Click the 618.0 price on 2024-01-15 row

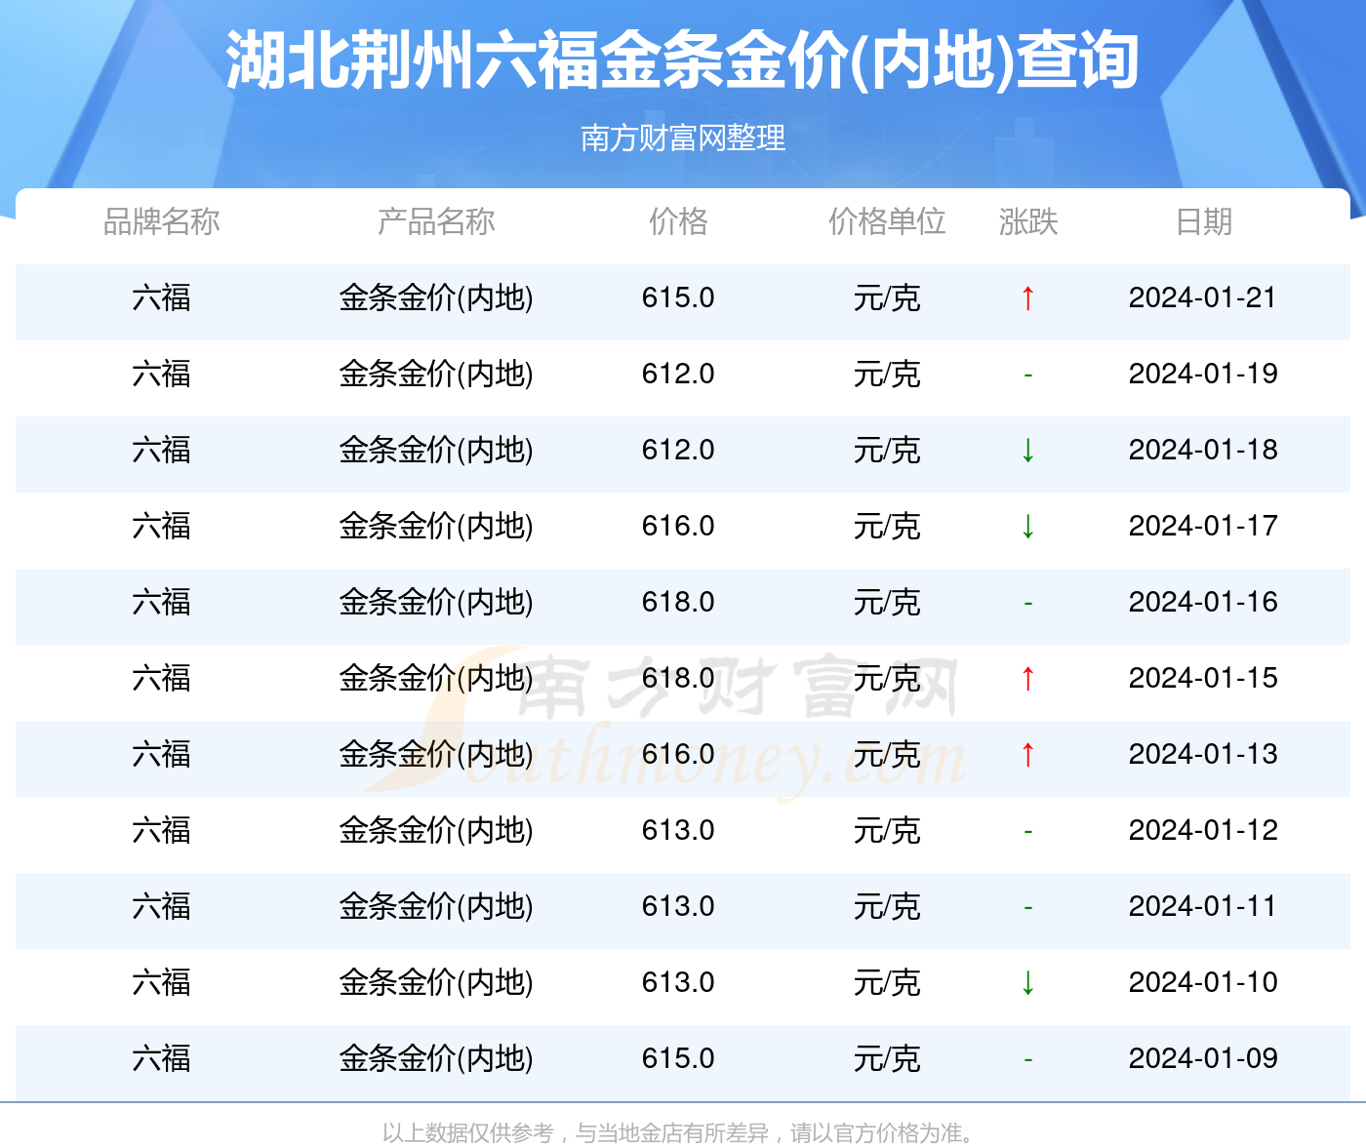pyautogui.click(x=678, y=678)
